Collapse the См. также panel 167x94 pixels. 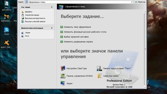coord(52,7)
